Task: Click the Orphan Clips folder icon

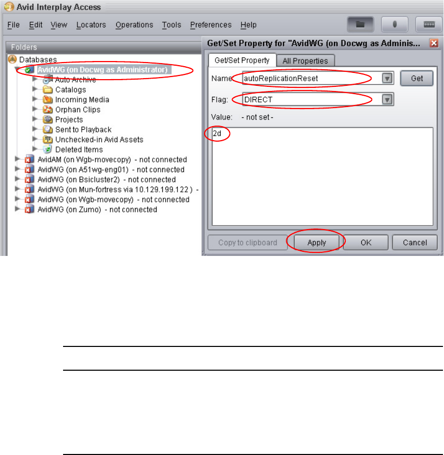Action: point(48,110)
